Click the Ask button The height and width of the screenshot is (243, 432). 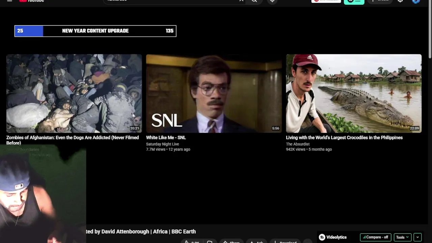tap(256, 242)
